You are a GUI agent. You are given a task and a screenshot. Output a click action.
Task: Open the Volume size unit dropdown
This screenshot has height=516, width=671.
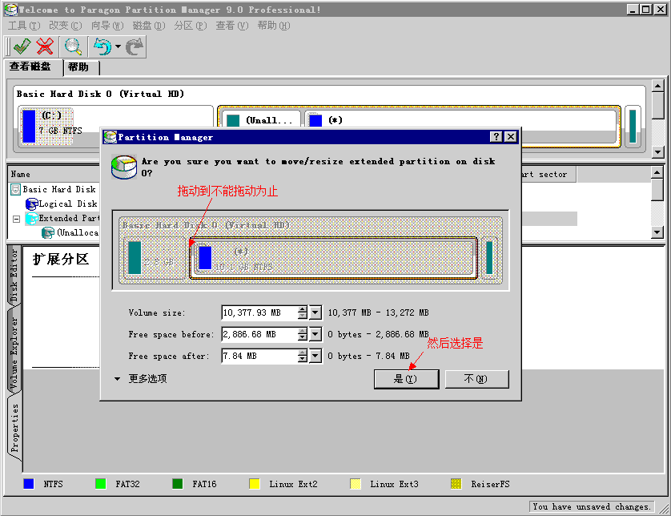(x=315, y=312)
